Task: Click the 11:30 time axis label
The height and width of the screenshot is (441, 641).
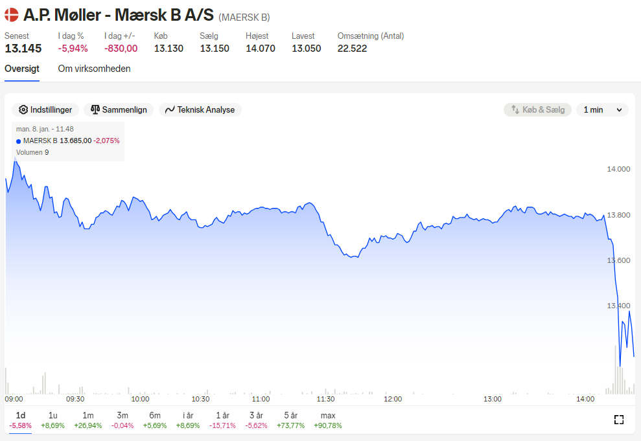Action: (325, 399)
